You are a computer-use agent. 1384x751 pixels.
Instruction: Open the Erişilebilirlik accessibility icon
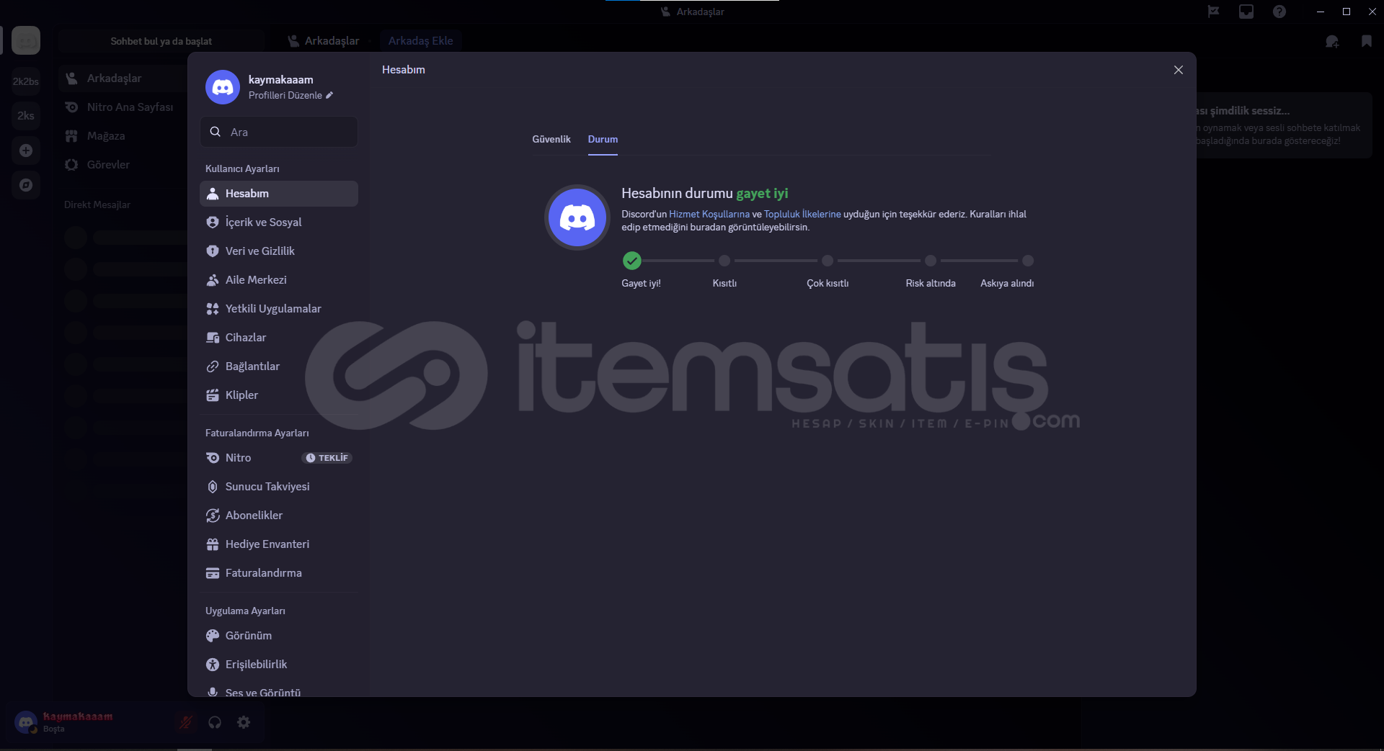pyautogui.click(x=213, y=665)
